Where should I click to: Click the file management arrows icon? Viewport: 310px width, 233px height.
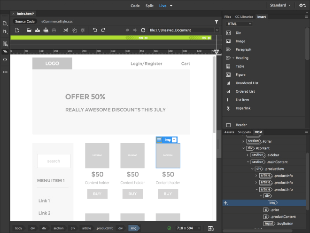5,32
